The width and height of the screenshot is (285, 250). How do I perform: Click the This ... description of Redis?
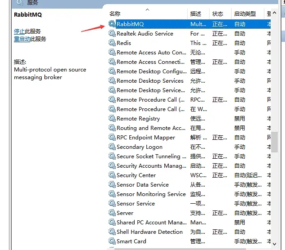click(x=198, y=43)
